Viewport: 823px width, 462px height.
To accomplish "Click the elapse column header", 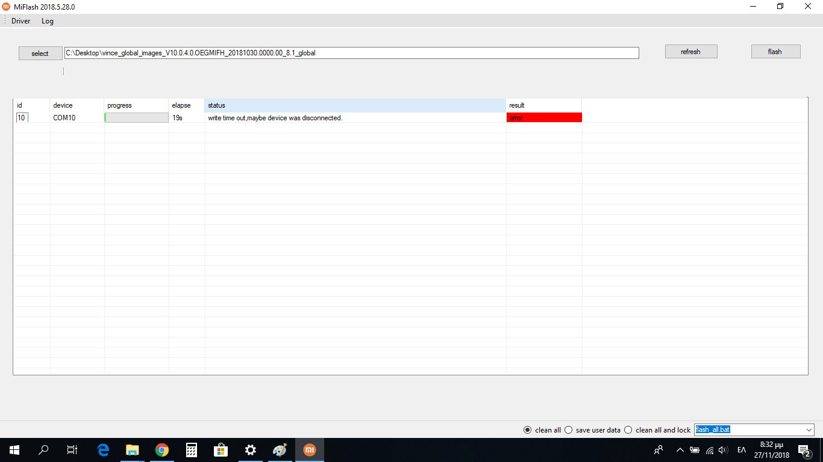I will tap(187, 105).
